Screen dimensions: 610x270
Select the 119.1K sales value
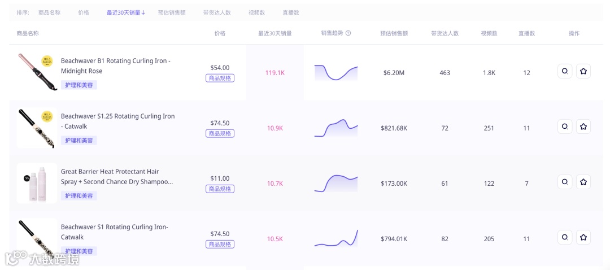275,73
